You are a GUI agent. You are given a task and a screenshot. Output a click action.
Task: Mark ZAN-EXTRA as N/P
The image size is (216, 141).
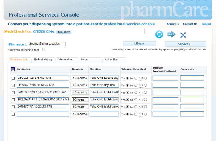coord(146,107)
